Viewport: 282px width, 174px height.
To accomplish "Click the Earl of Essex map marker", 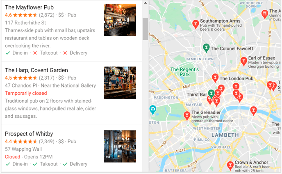I will pos(244,61).
